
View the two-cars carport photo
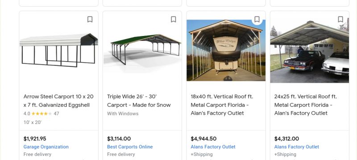(309, 52)
